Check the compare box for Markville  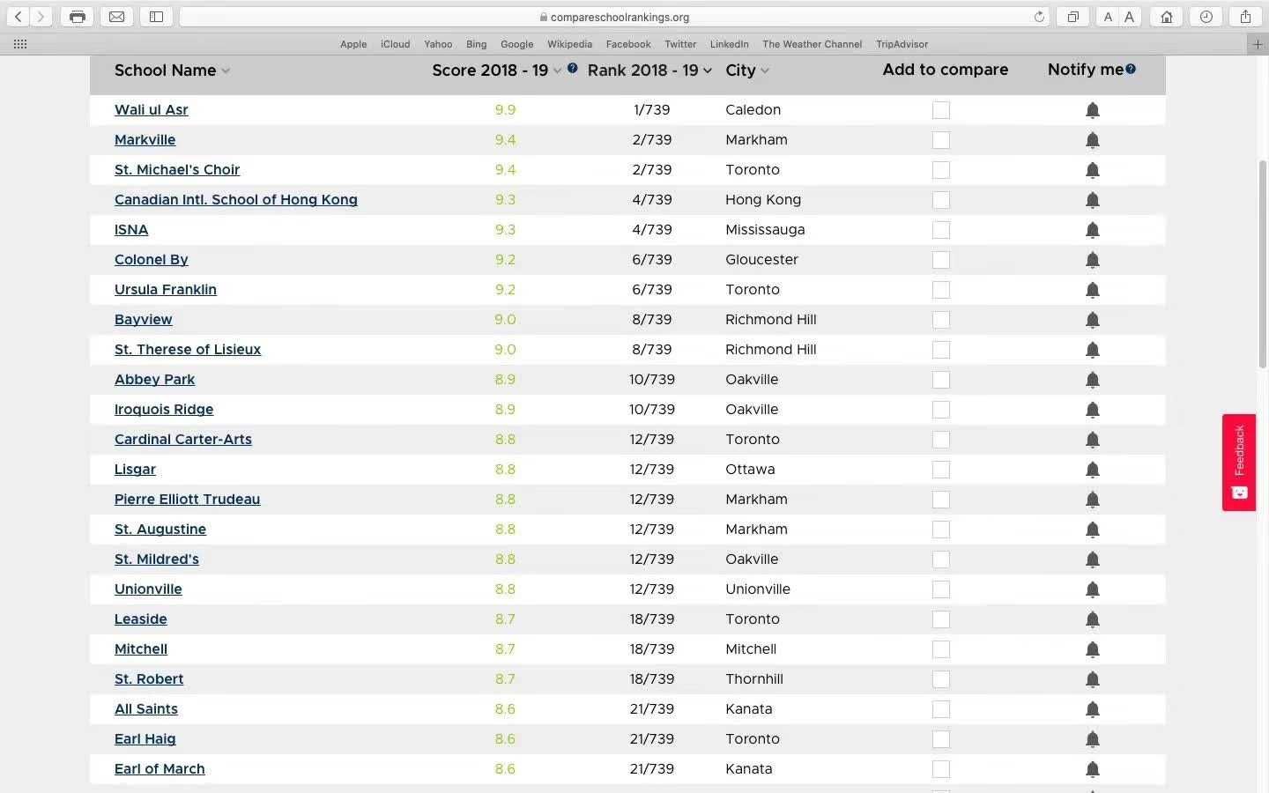pyautogui.click(x=941, y=140)
